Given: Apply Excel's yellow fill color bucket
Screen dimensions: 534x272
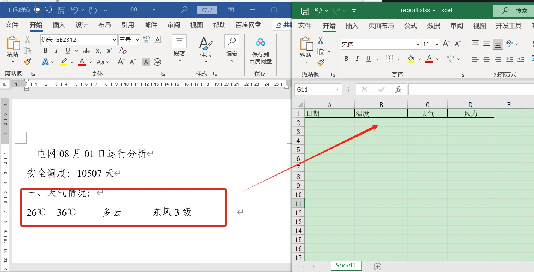Looking at the screenshot, I should (411, 59).
